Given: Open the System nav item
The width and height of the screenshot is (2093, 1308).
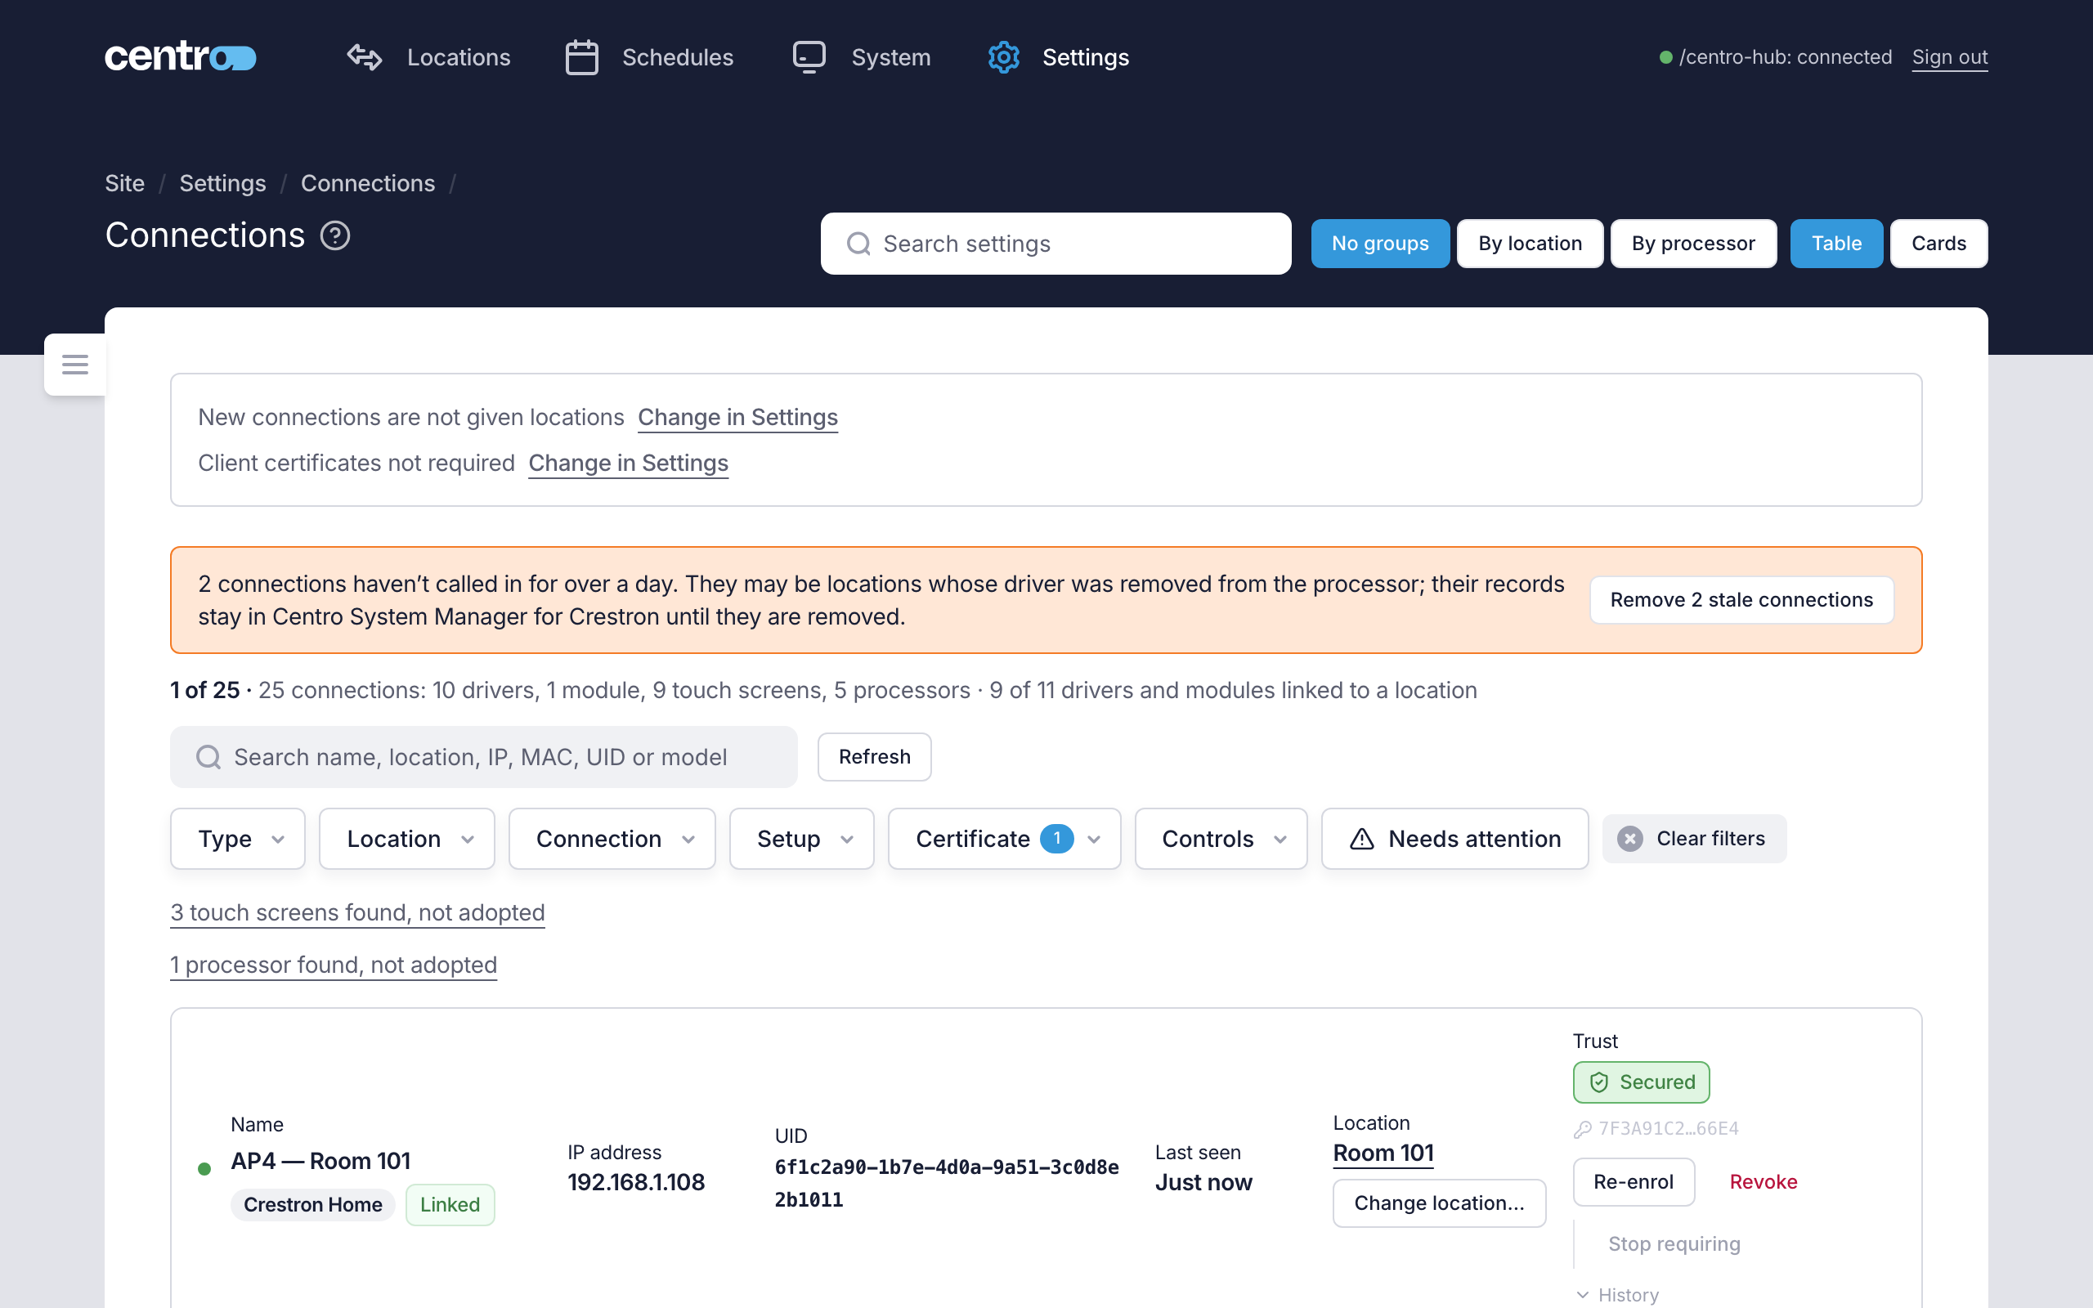Looking at the screenshot, I should 862,57.
